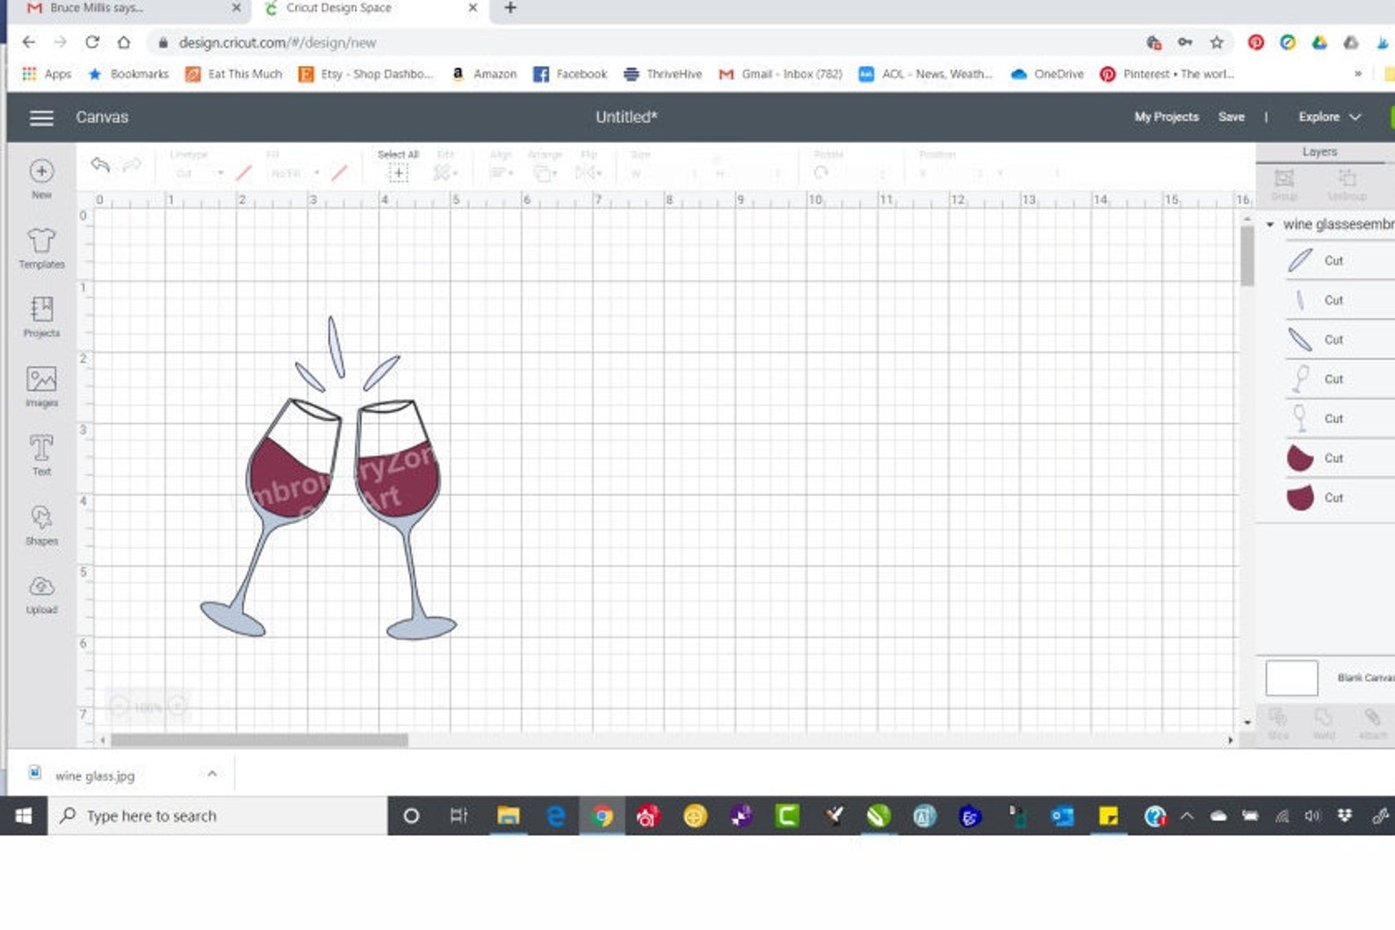1395x930 pixels.
Task: Click the Save button
Action: (x=1232, y=117)
